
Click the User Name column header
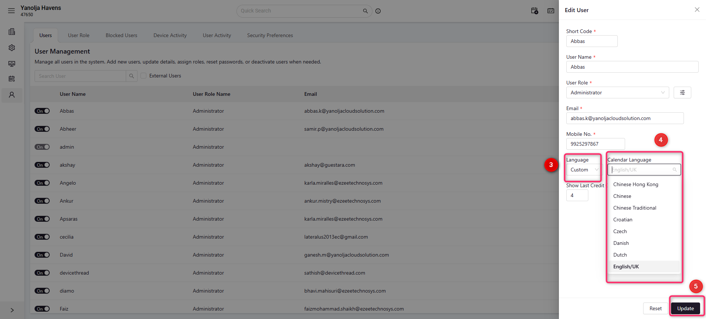pos(73,94)
